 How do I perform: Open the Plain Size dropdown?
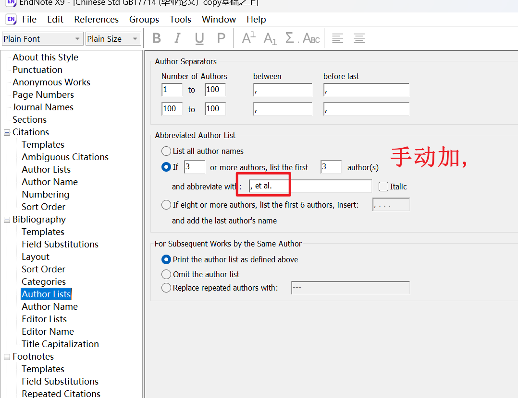(113, 38)
